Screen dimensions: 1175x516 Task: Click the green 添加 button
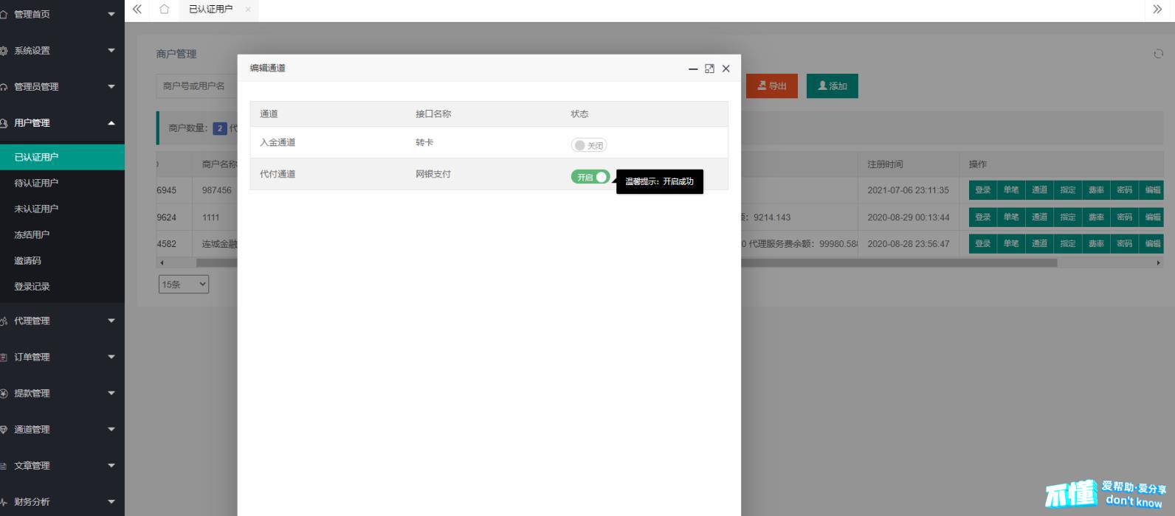pos(832,86)
